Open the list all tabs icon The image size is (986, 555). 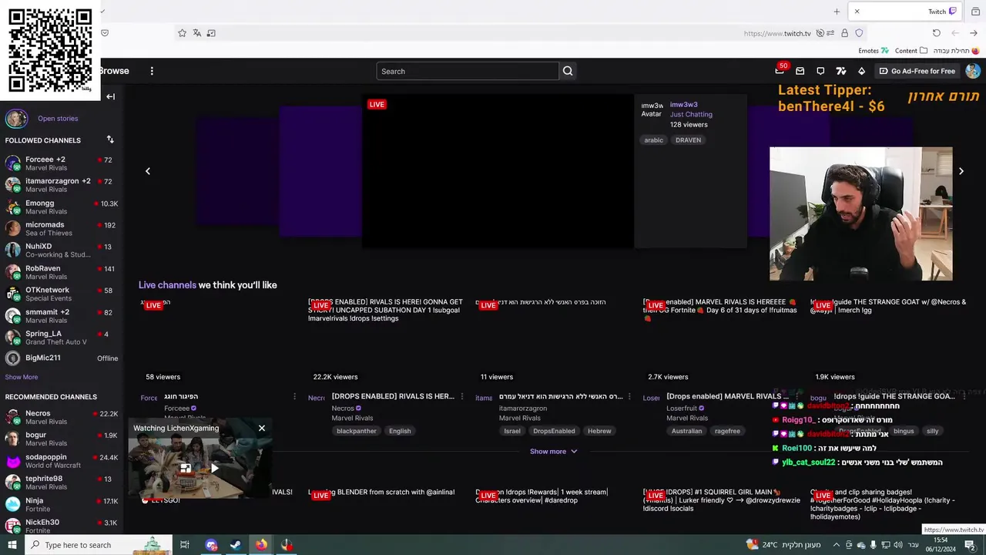(975, 12)
